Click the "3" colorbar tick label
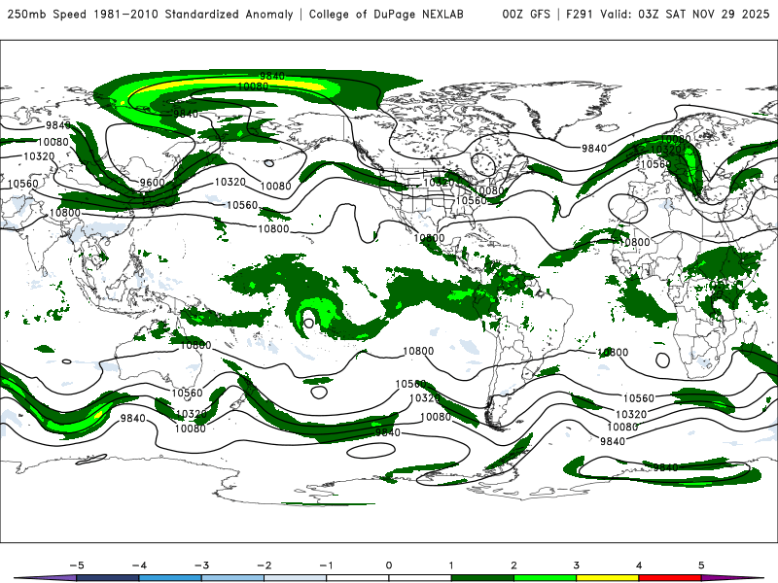Screen dimensions: 778x583 pyautogui.click(x=576, y=566)
